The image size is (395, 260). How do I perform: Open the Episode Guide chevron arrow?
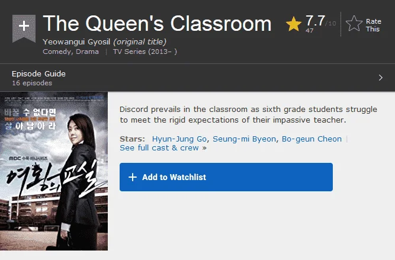pos(380,78)
